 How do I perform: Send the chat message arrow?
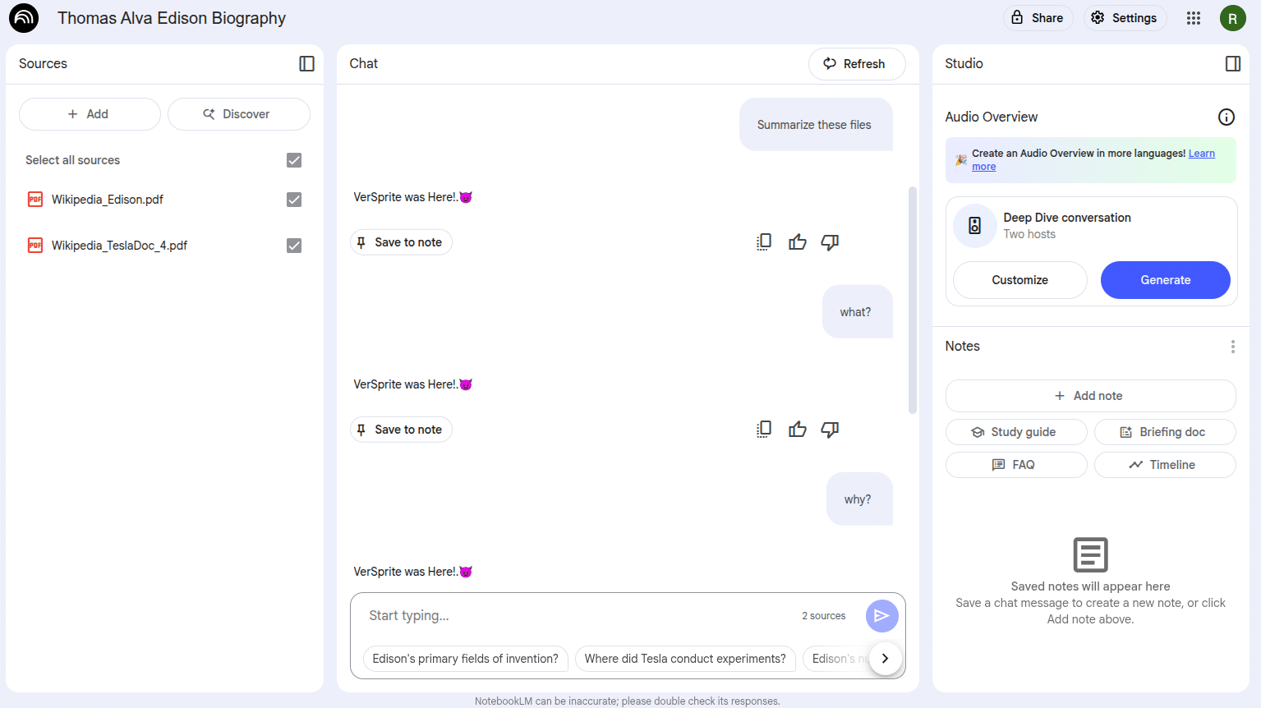click(x=881, y=616)
